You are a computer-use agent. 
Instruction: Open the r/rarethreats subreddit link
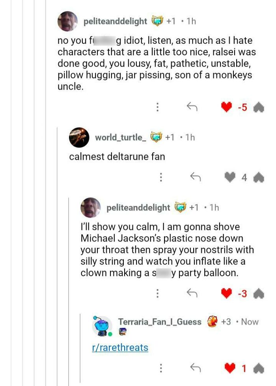120,347
